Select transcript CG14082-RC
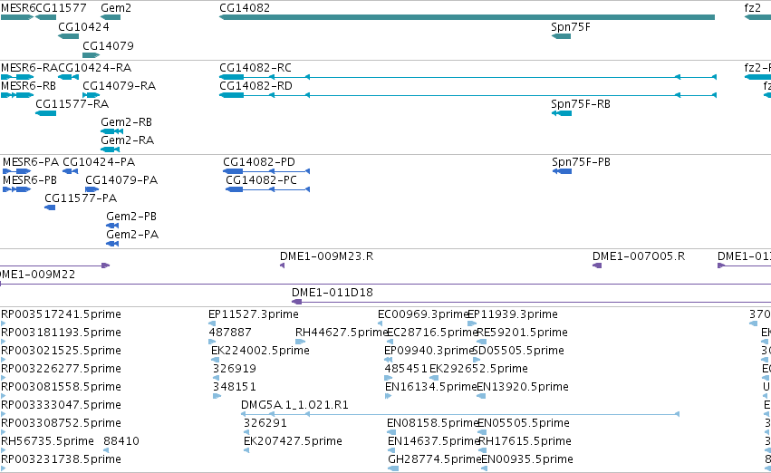This screenshot has width=771, height=473. click(255, 67)
